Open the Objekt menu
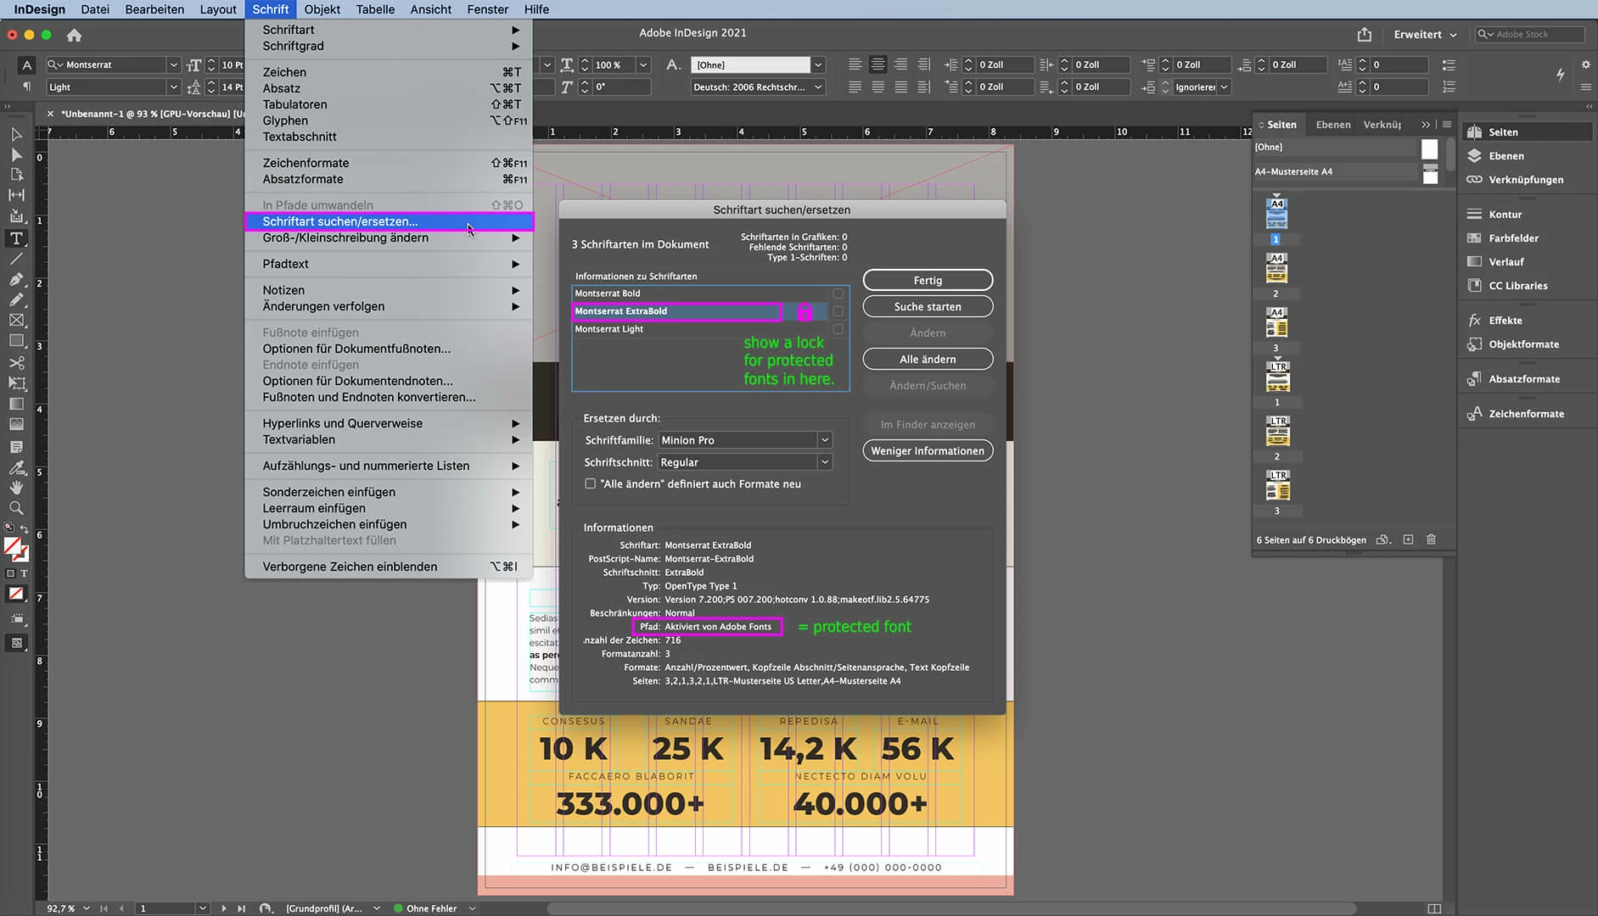Image resolution: width=1598 pixels, height=916 pixels. [x=322, y=9]
